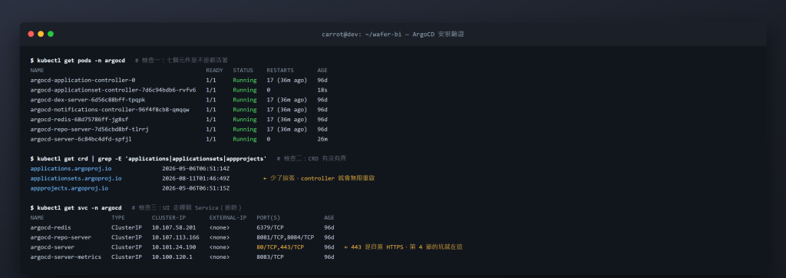The width and height of the screenshot is (786, 278).
Task: Click pod name argocd-redis-68d75786ff-jg8sf
Action: 79,120
